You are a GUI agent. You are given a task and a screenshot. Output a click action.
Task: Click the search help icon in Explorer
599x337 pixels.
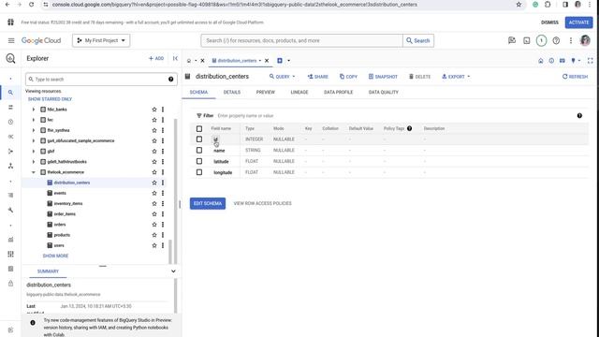pos(170,79)
